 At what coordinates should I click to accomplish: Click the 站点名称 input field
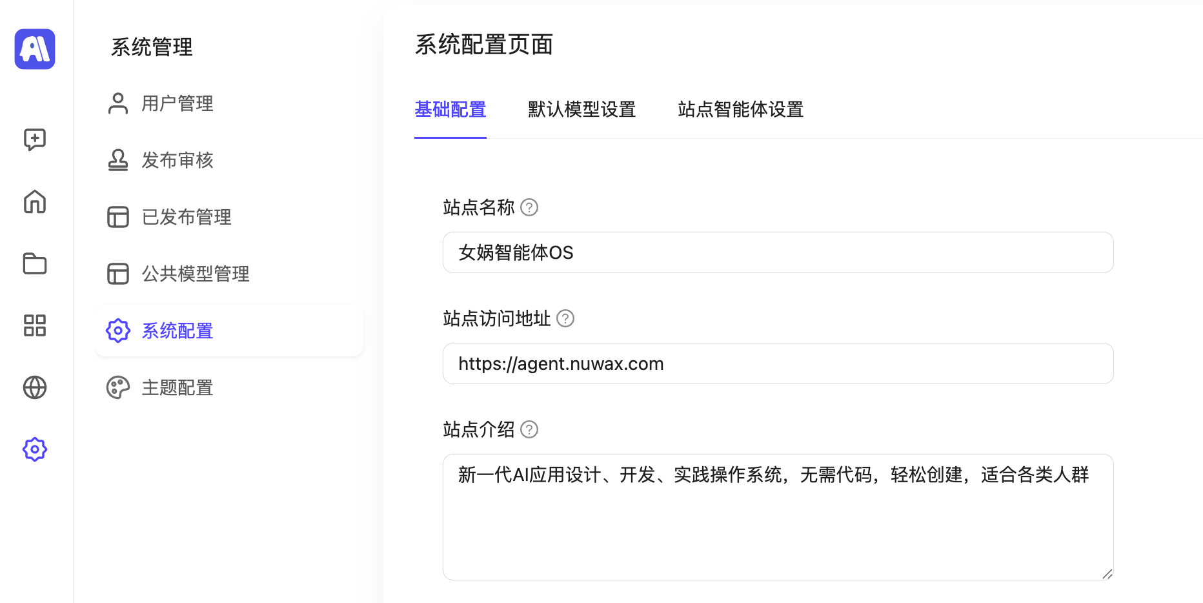tap(778, 252)
